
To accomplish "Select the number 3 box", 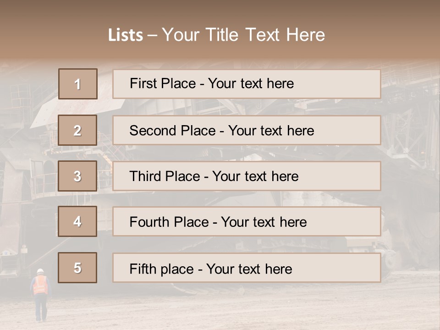I will tap(77, 176).
